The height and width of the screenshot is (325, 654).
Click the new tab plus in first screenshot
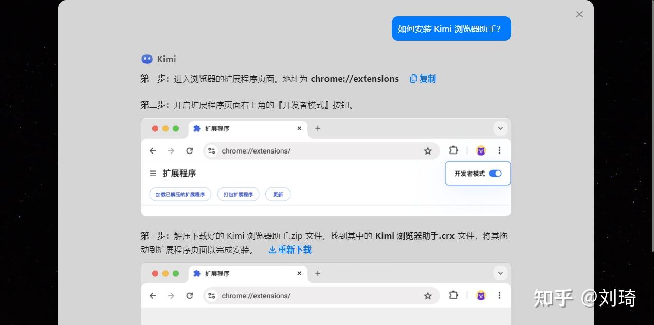coord(318,128)
